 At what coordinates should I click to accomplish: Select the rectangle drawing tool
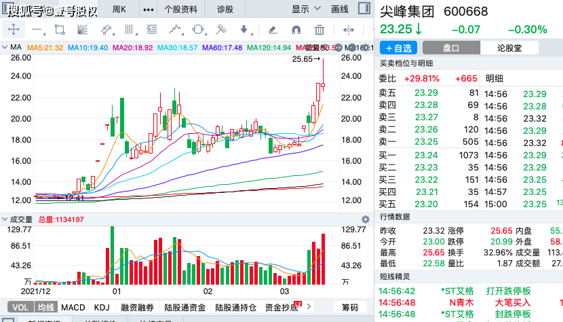click(60, 29)
